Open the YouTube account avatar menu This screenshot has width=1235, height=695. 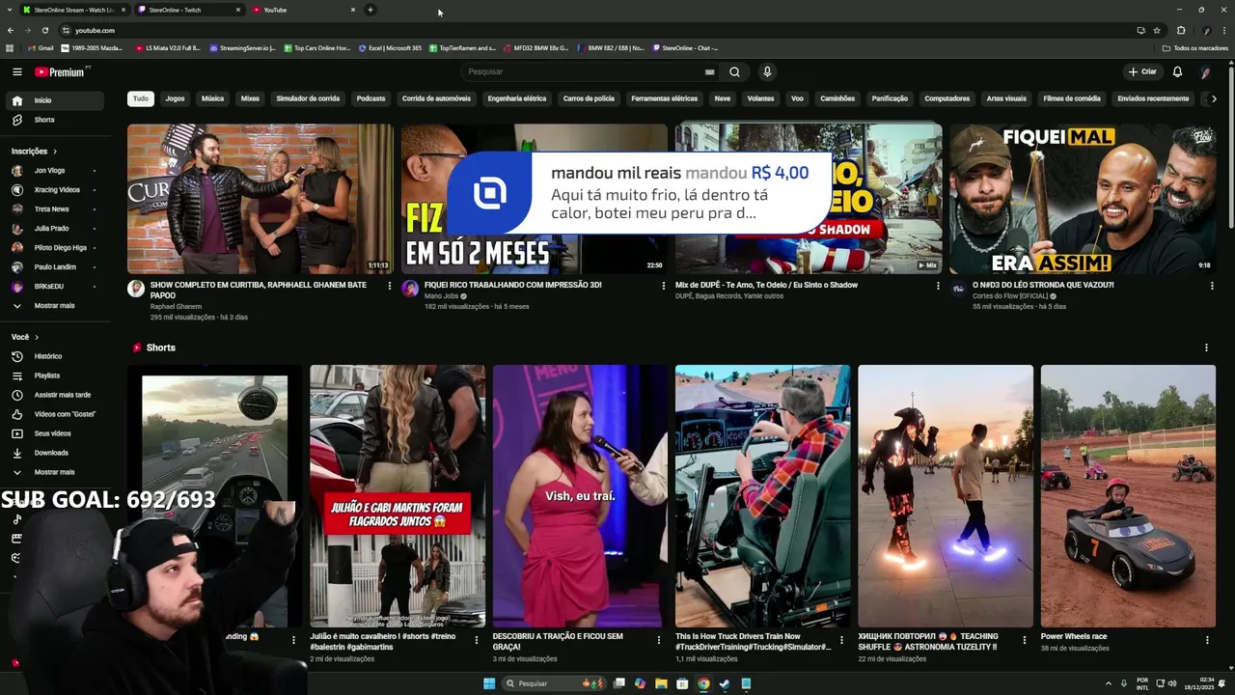(x=1205, y=71)
